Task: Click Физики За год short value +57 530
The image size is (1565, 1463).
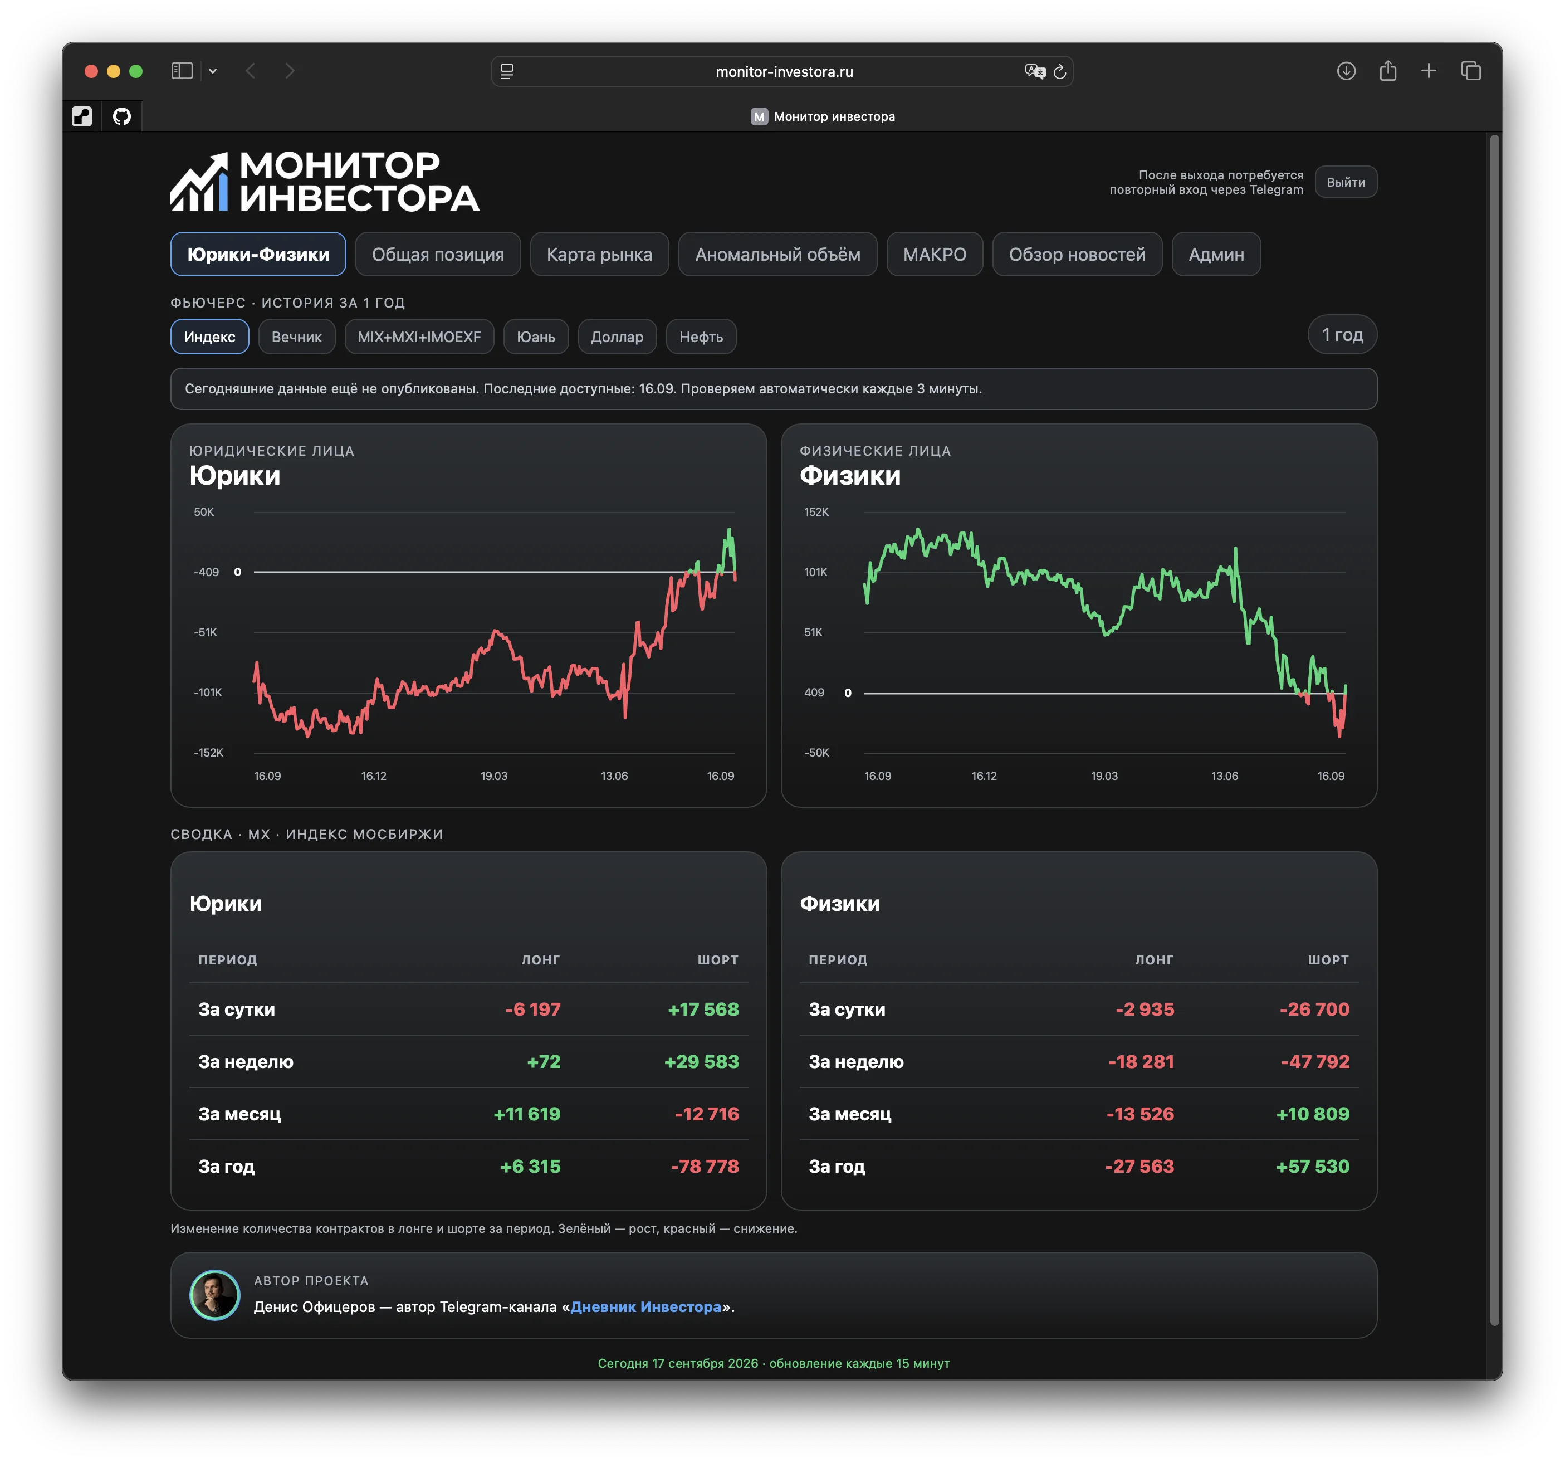Action: click(x=1312, y=1166)
